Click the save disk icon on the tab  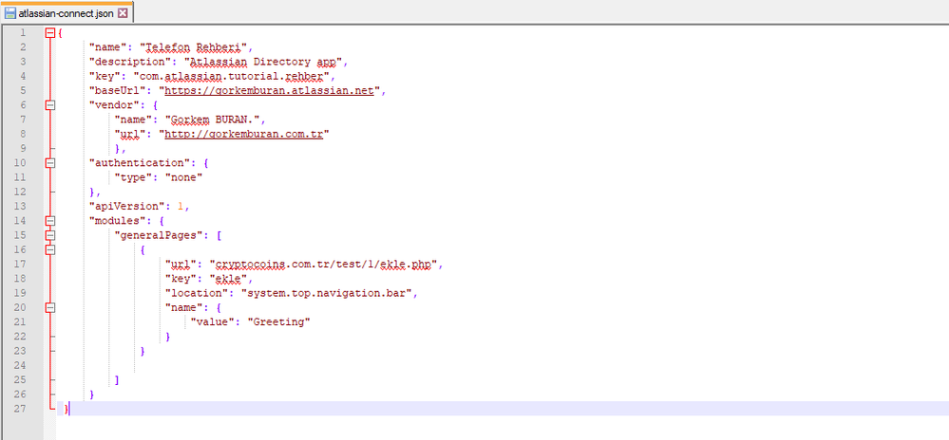point(10,13)
